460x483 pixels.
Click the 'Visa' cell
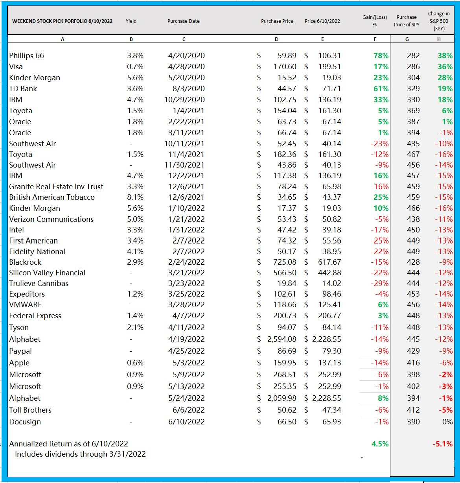[x=16, y=66]
